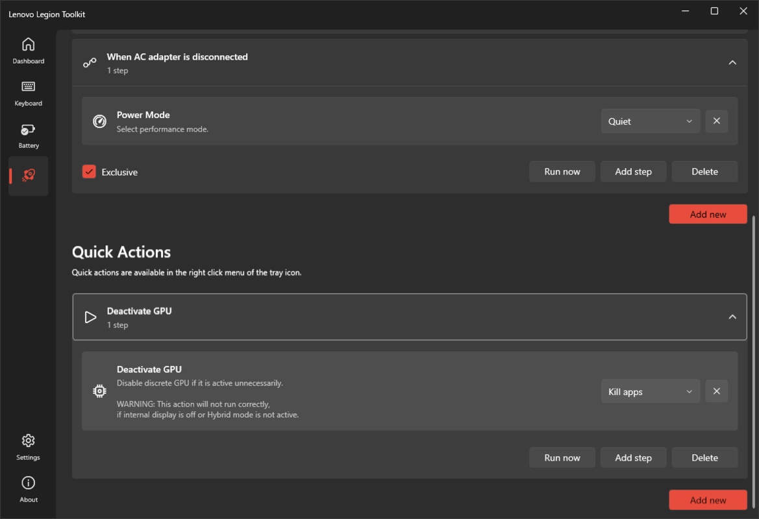Image resolution: width=759 pixels, height=519 pixels.
Task: Collapse the AC adapter disconnected section
Action: pos(732,63)
